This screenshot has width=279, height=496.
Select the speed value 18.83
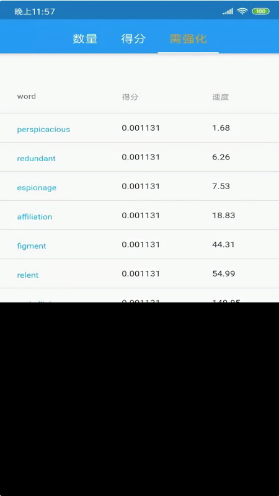click(x=224, y=215)
